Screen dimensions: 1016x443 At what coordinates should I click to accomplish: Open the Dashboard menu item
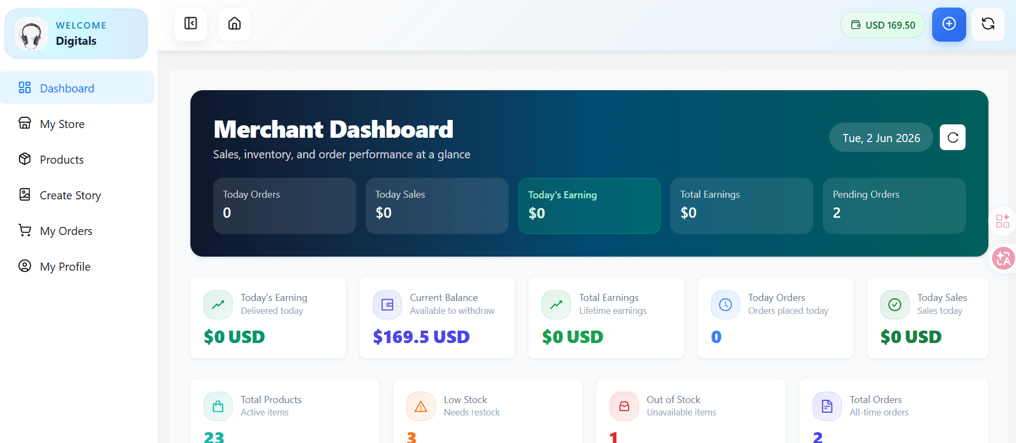[77, 88]
